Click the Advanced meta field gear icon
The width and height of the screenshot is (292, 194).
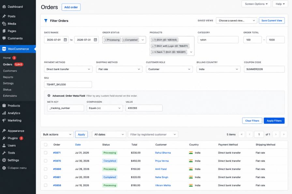[49, 96]
